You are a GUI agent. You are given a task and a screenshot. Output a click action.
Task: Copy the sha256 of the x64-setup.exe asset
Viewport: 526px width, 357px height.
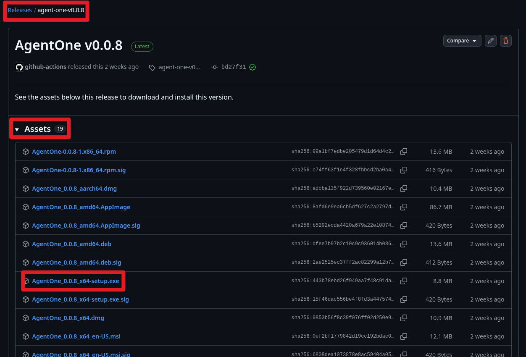pyautogui.click(x=403, y=281)
